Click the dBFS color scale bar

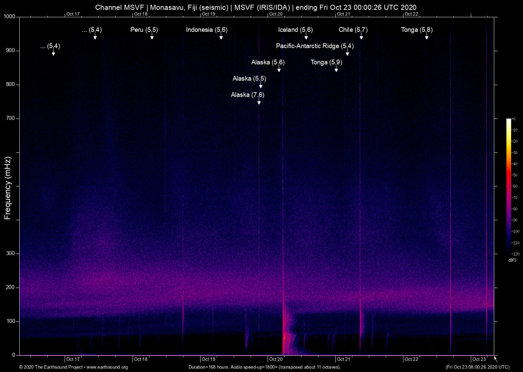coord(509,186)
